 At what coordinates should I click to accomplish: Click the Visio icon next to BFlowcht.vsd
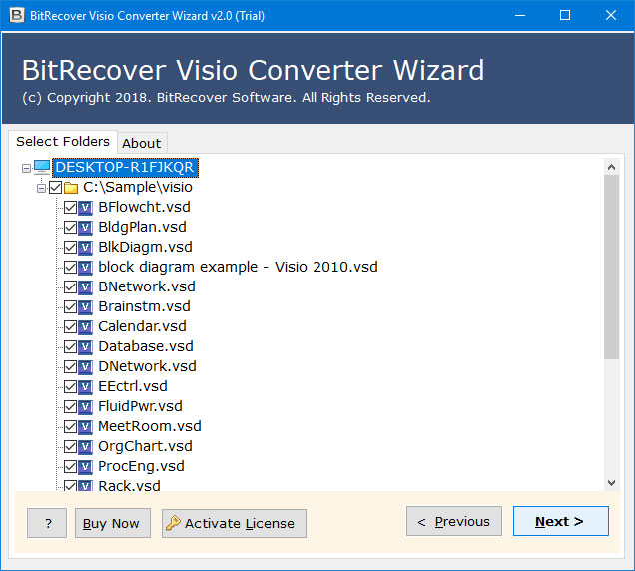[x=85, y=208]
